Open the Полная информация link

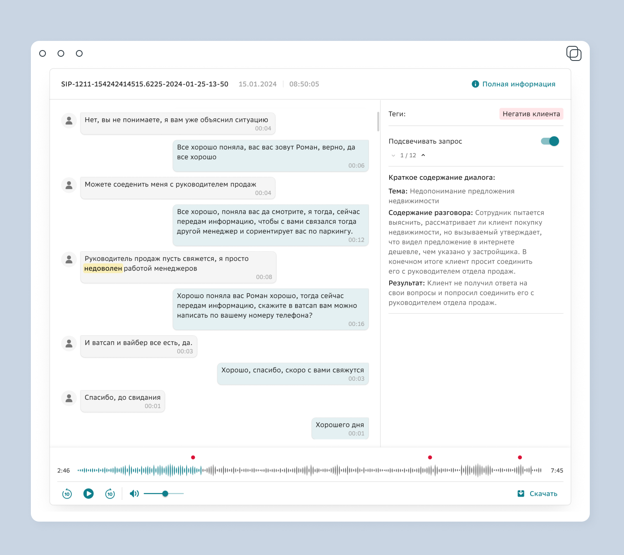518,84
